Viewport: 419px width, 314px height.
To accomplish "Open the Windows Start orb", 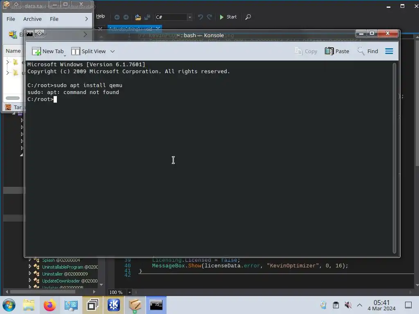I will 9,305.
